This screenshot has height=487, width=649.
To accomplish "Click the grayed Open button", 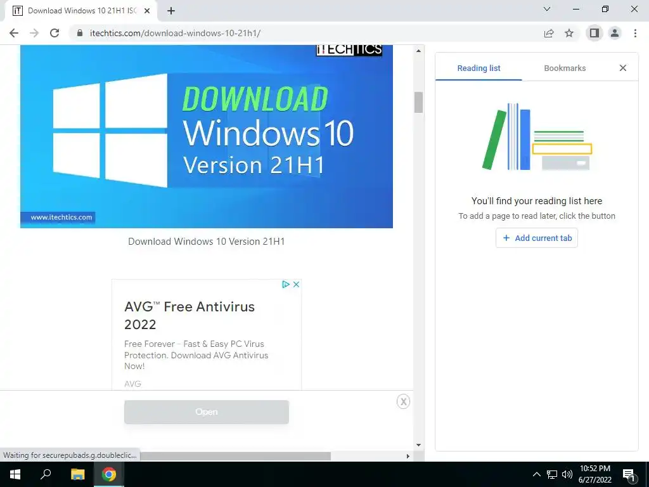I will [207, 412].
